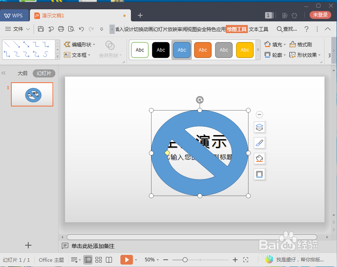Click the zoom out minus icon
The width and height of the screenshot is (337, 267).
[166, 260]
